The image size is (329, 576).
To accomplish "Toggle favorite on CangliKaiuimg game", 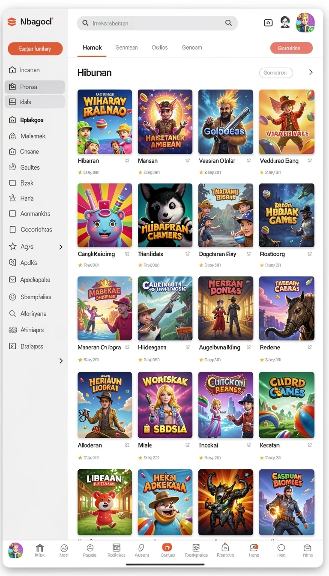I will [x=127, y=254].
